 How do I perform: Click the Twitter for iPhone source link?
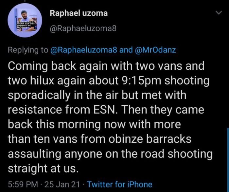(120, 185)
